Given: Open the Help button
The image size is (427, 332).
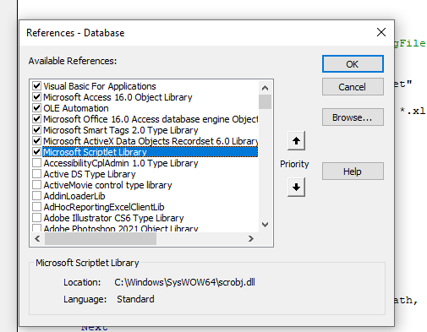Looking at the screenshot, I should tap(353, 171).
